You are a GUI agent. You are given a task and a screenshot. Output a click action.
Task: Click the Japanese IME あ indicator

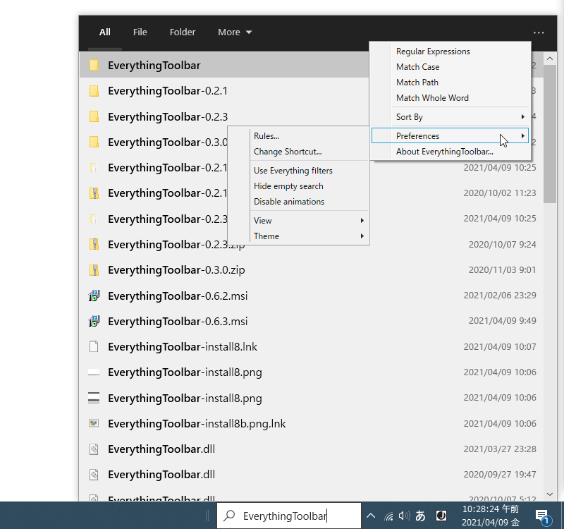click(420, 516)
